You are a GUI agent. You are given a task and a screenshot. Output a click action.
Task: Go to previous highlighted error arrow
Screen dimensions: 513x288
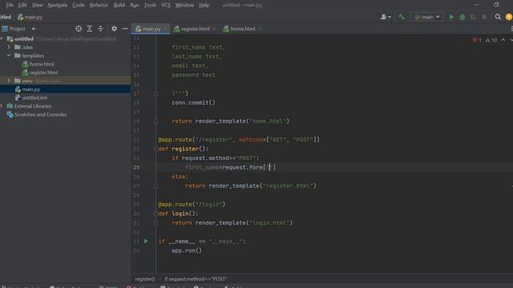tap(503, 40)
